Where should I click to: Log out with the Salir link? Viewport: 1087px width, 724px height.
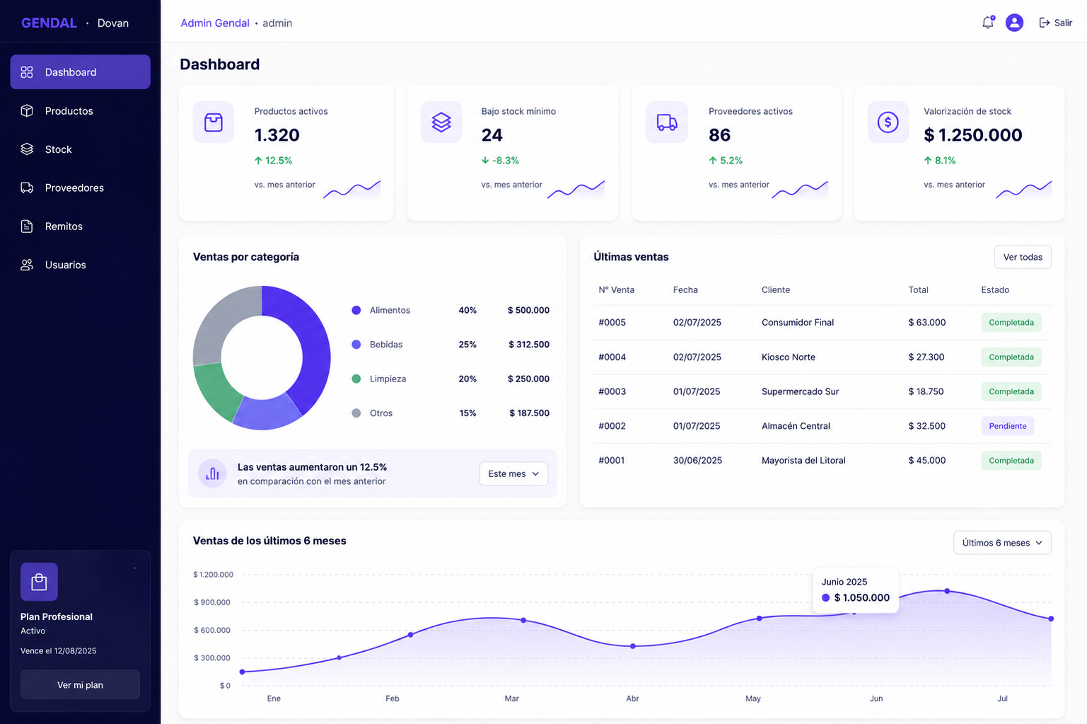point(1055,23)
